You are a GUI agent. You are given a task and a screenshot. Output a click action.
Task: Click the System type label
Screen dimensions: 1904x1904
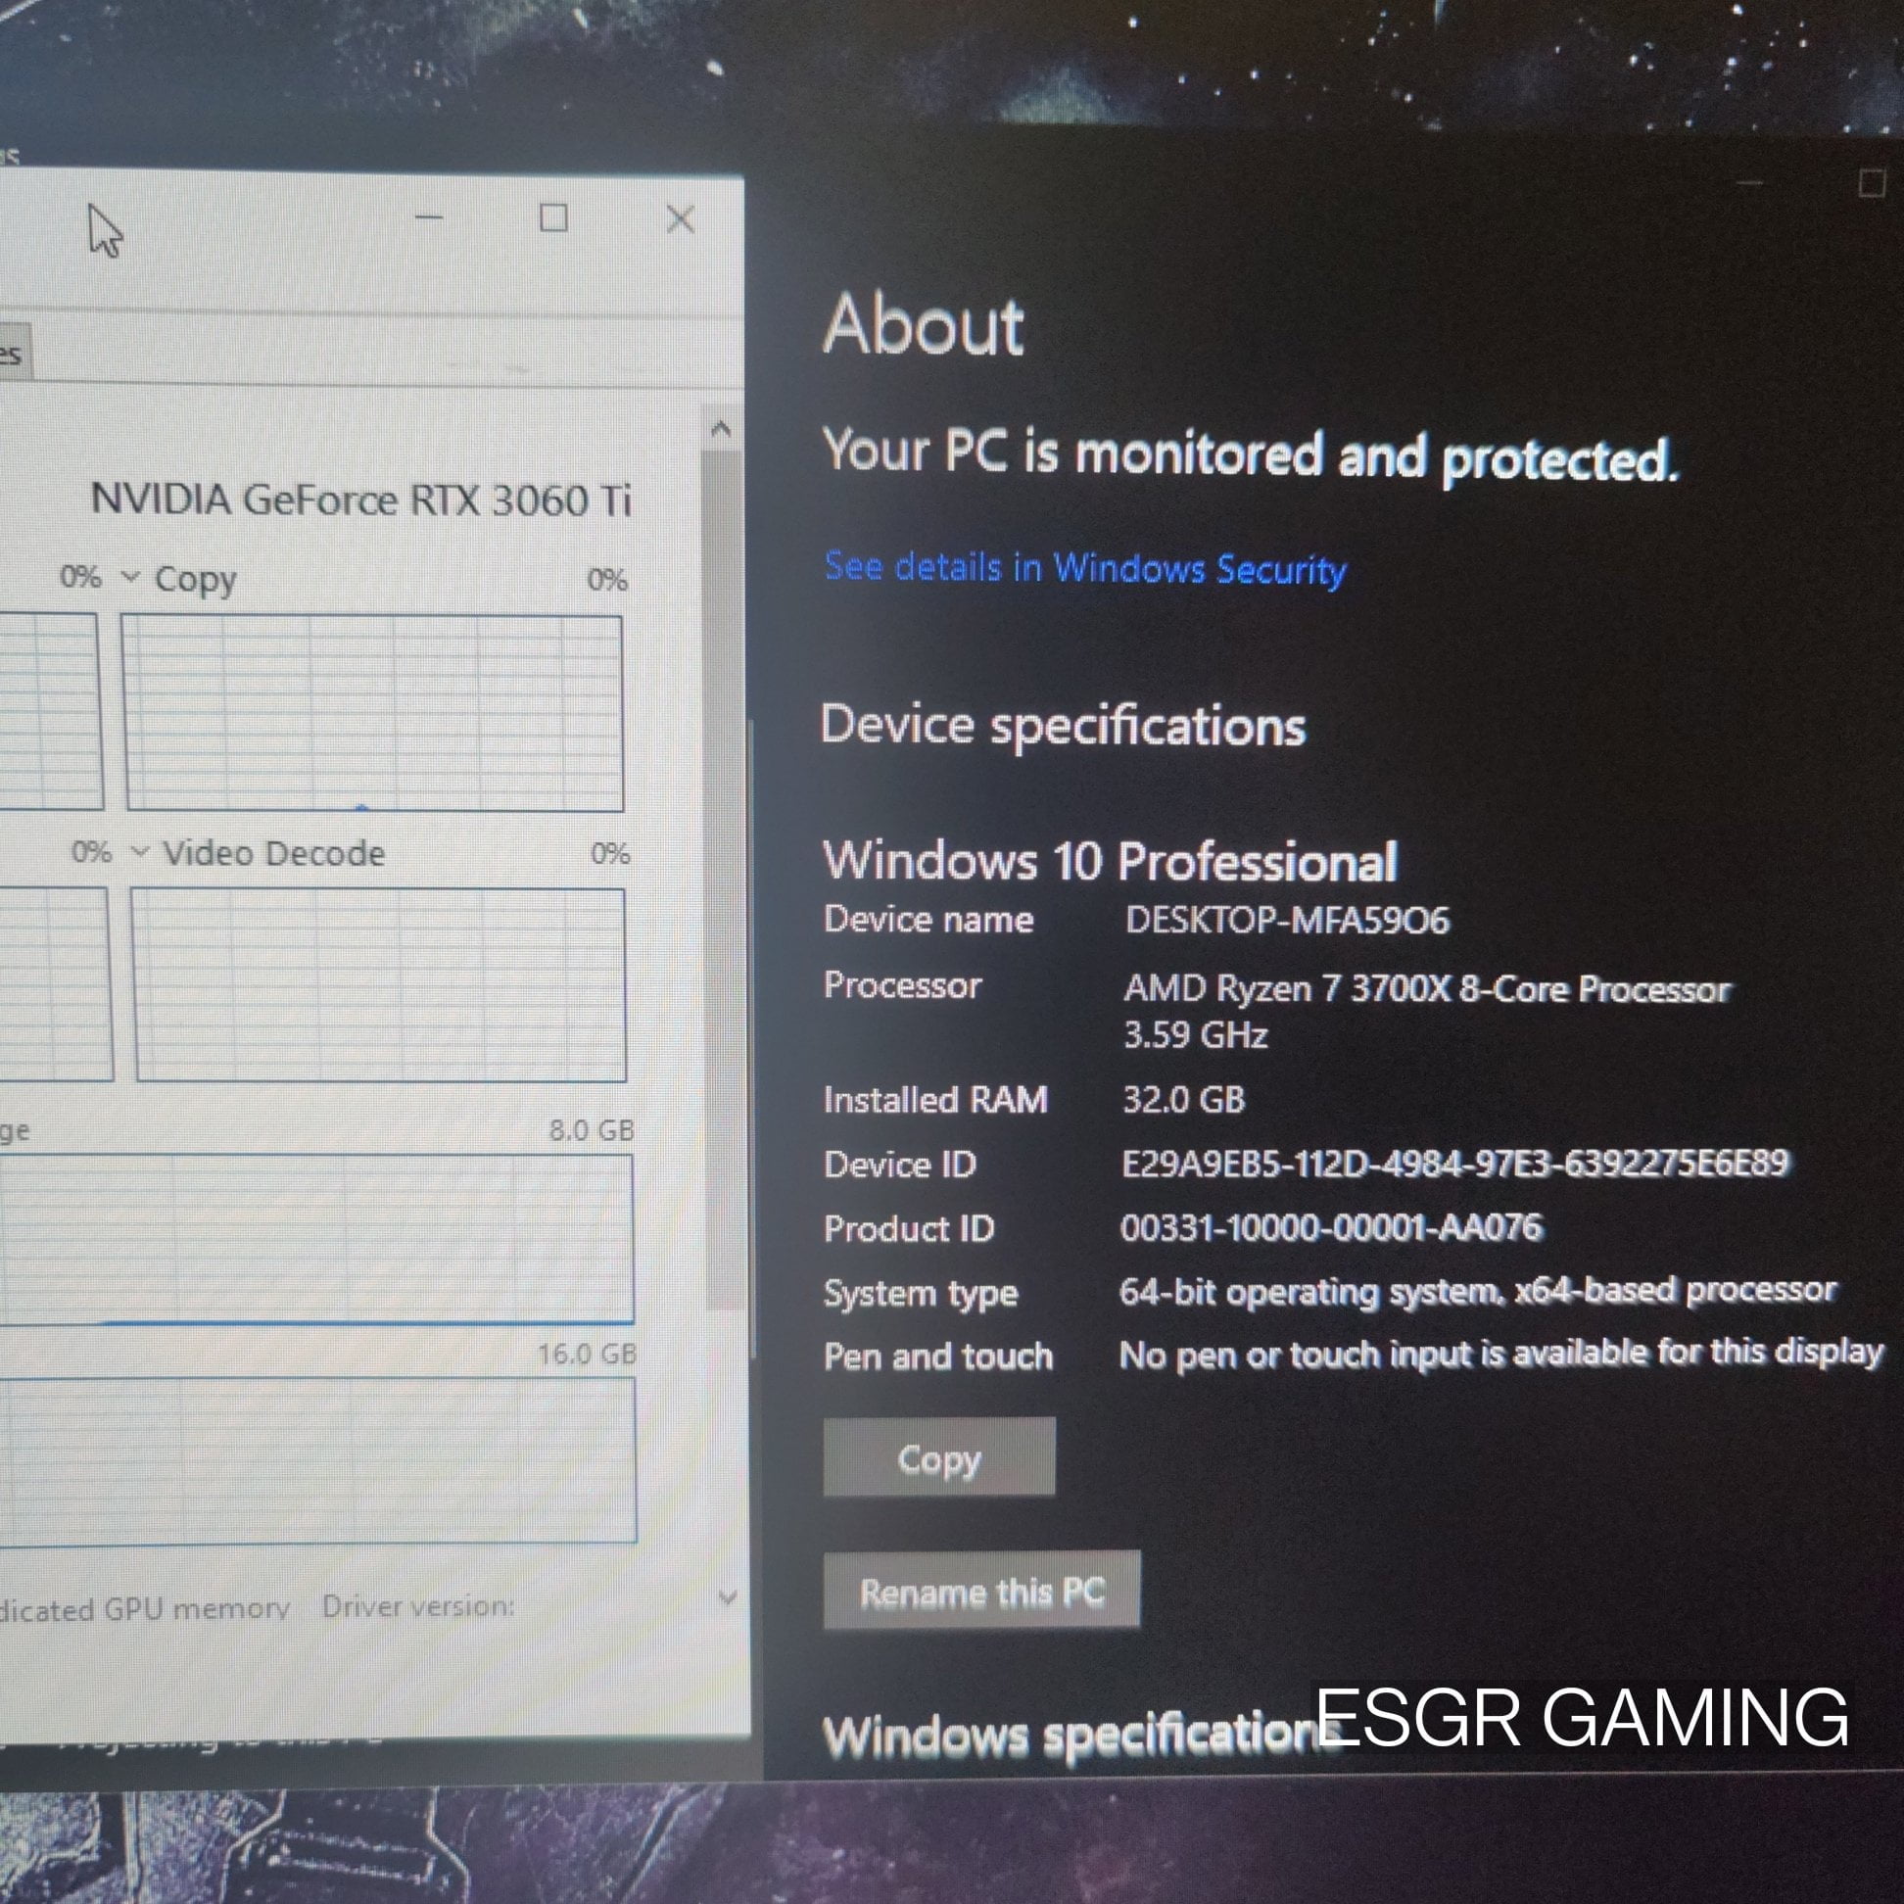point(921,1293)
